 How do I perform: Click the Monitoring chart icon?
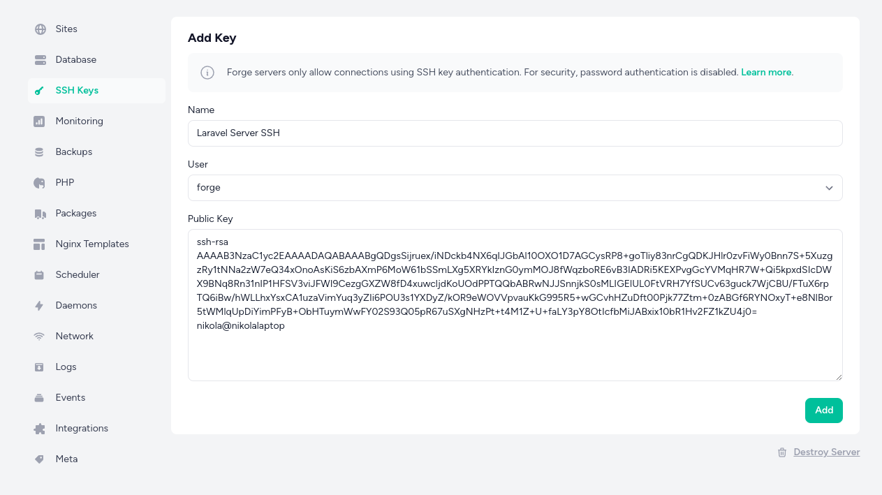[x=40, y=121]
